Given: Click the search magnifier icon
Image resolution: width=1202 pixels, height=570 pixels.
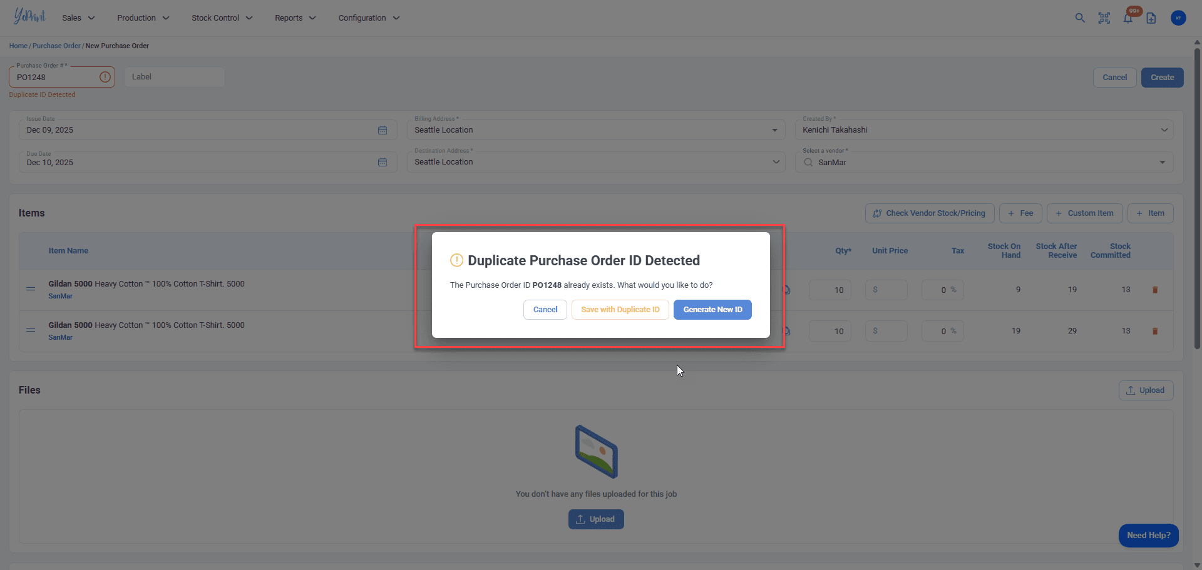Looking at the screenshot, I should tap(1080, 18).
